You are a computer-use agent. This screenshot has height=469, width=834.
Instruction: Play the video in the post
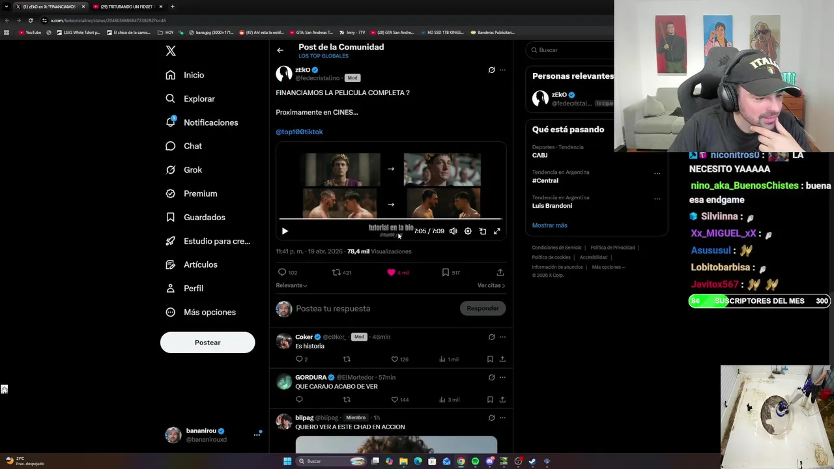coord(285,231)
